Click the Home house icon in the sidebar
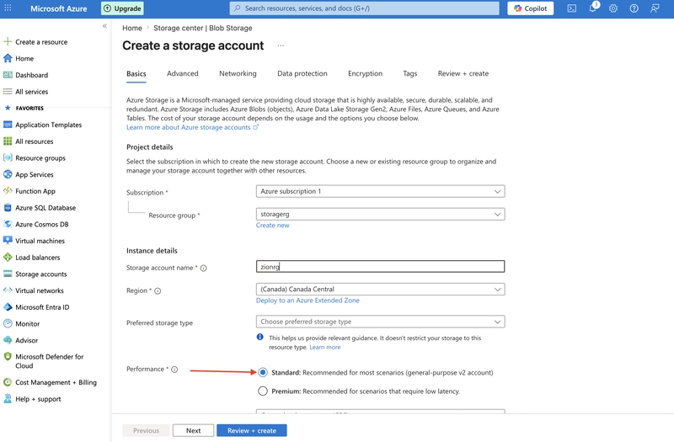The width and height of the screenshot is (674, 442). click(8, 58)
